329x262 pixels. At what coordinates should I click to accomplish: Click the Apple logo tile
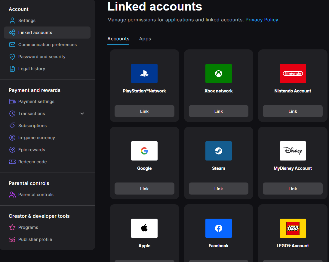tap(144, 228)
